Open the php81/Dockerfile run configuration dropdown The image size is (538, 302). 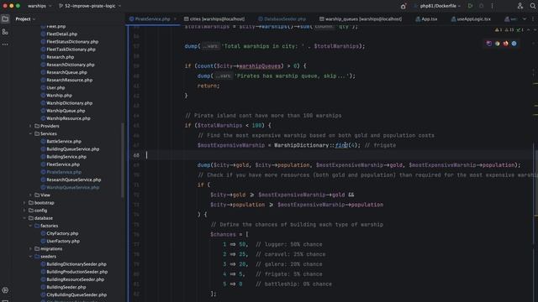[x=437, y=6]
